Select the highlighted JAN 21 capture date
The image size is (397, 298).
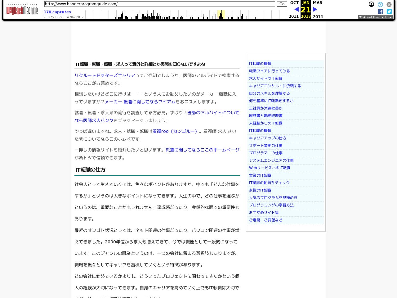(306, 9)
